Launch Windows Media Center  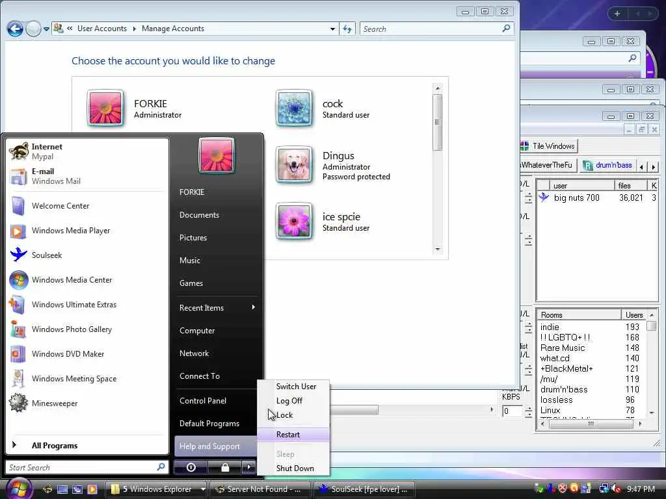pyautogui.click(x=87, y=279)
